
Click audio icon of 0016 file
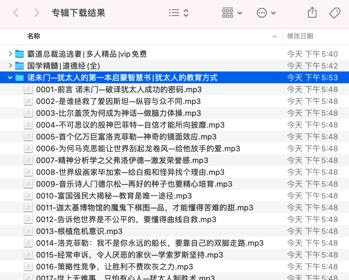[x=28, y=266]
